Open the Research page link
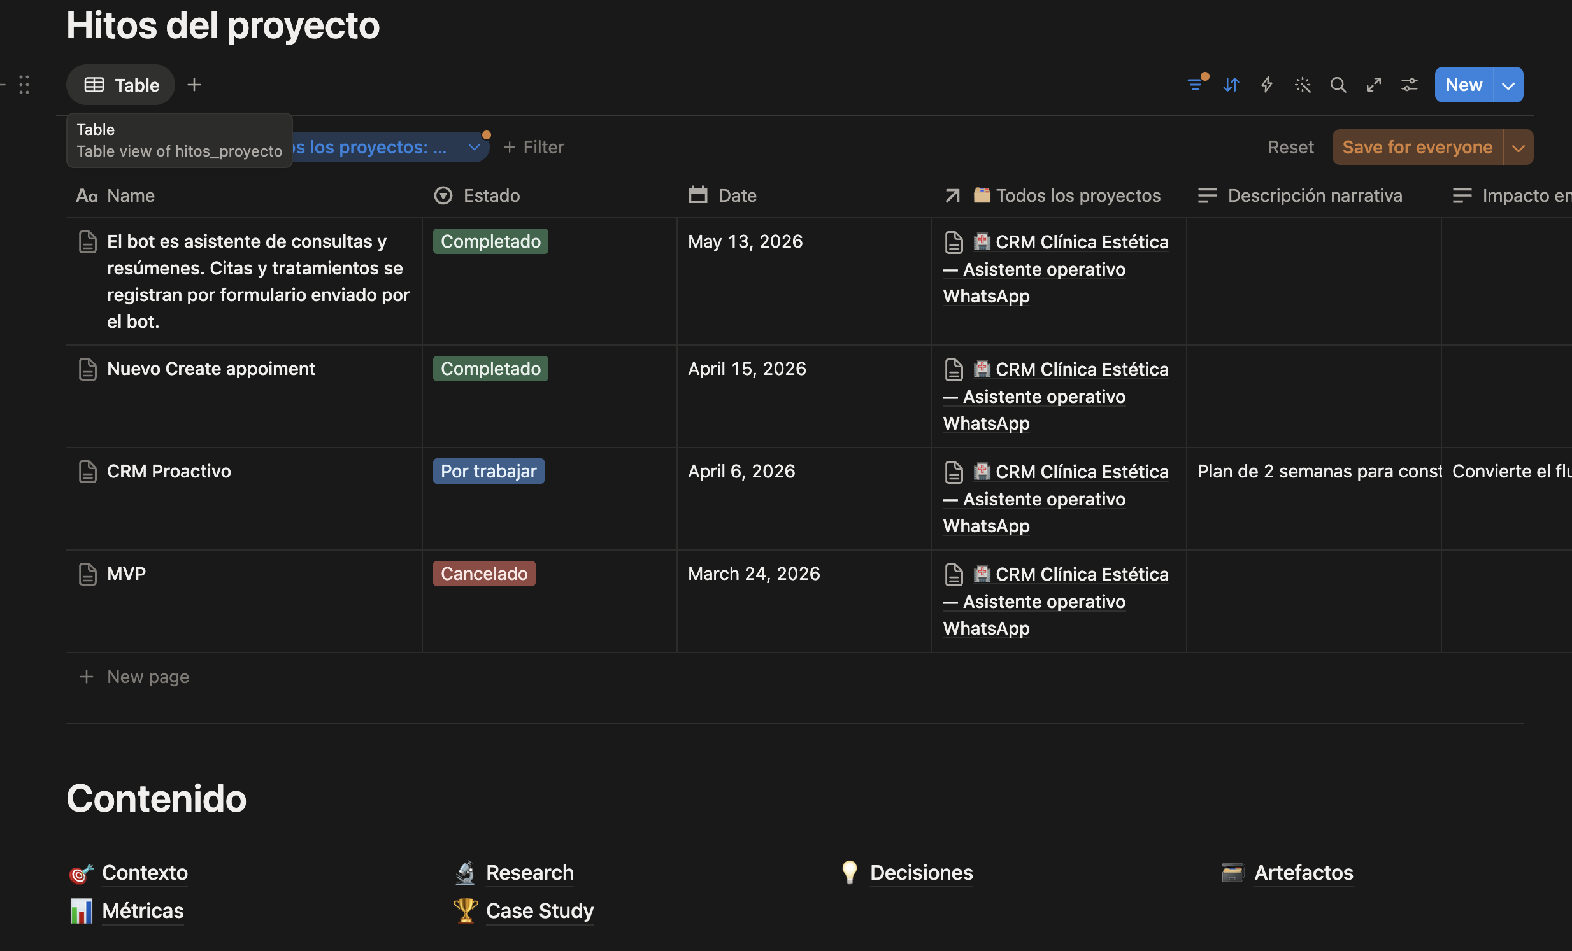Image resolution: width=1572 pixels, height=951 pixels. click(529, 873)
